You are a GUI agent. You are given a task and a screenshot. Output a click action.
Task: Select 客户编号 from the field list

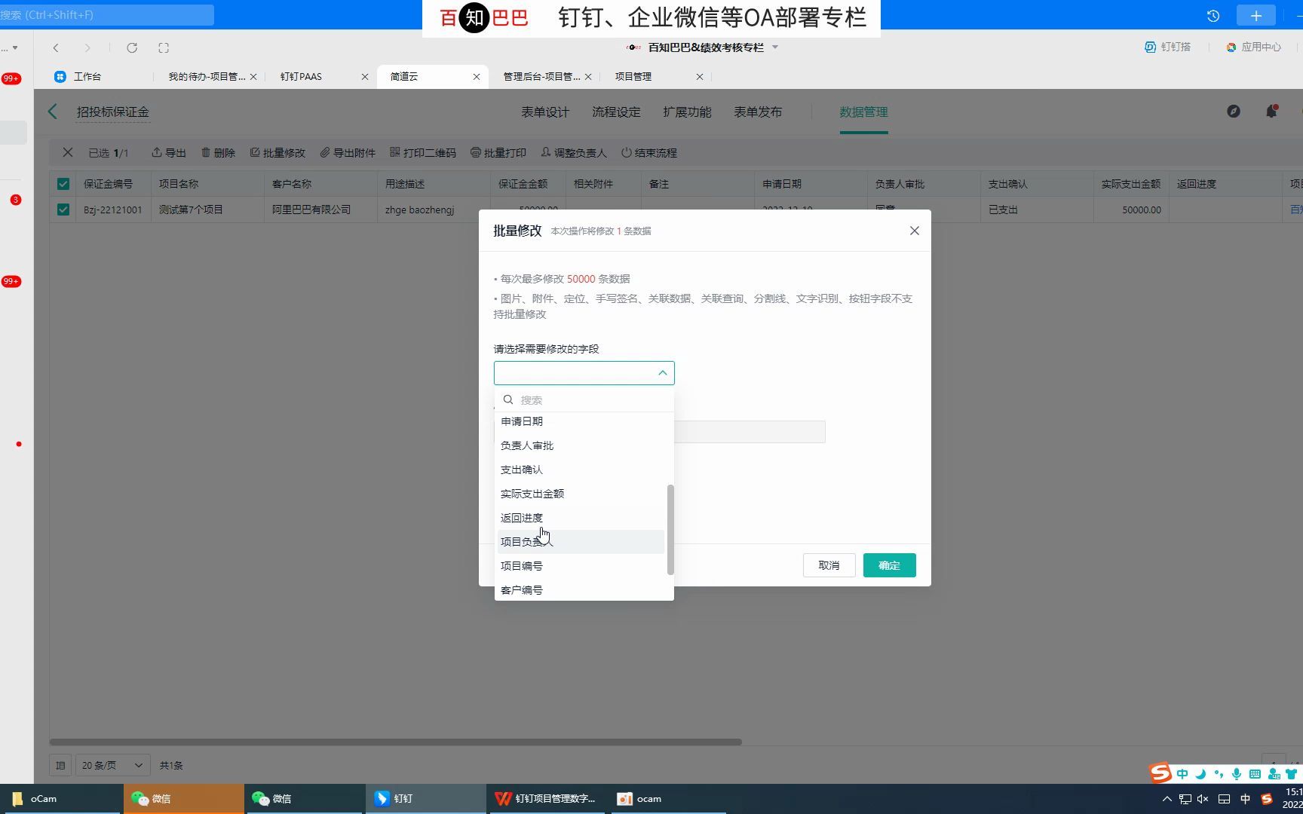coord(581,590)
